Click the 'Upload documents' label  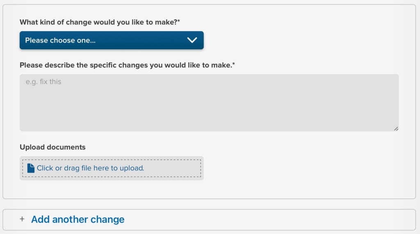point(52,147)
